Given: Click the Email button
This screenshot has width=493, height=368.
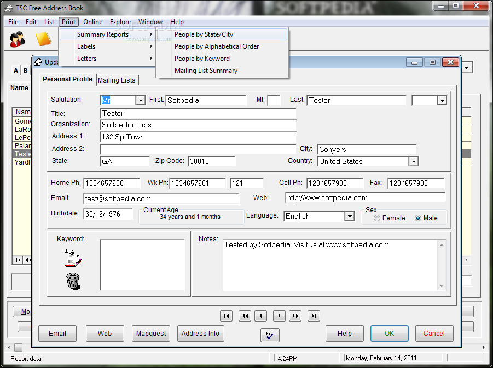Looking at the screenshot, I should pos(57,334).
